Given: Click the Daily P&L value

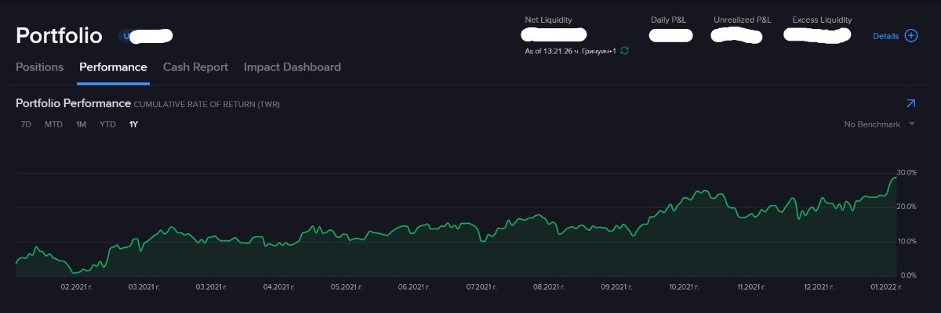Looking at the screenshot, I should (x=670, y=35).
